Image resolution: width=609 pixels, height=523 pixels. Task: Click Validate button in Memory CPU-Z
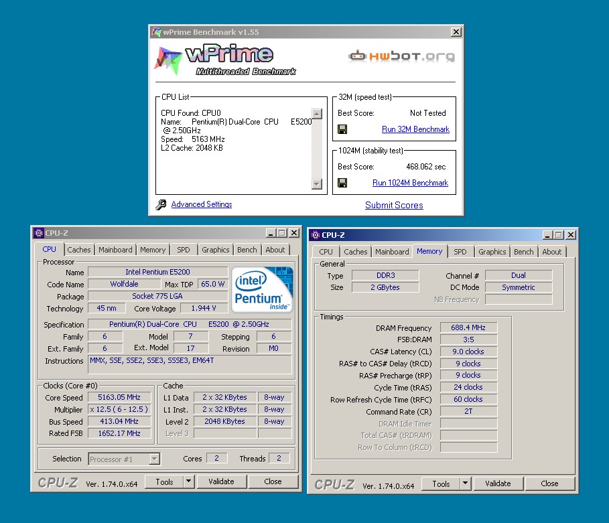click(x=498, y=483)
